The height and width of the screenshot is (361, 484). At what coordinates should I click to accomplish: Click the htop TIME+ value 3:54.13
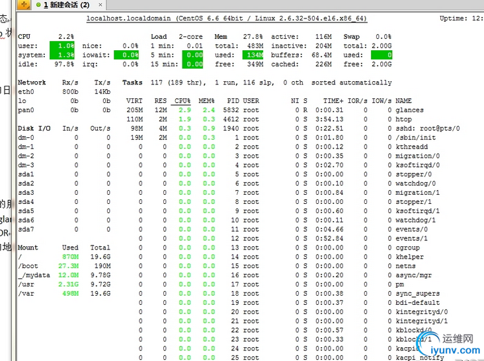click(x=329, y=119)
